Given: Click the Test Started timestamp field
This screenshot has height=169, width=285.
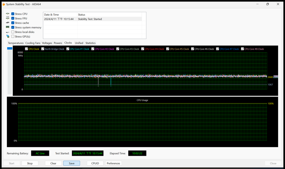Looking at the screenshot, I should [88, 153].
